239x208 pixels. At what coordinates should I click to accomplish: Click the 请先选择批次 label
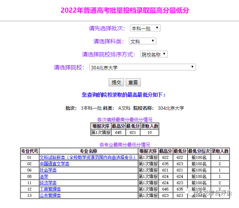(107, 28)
